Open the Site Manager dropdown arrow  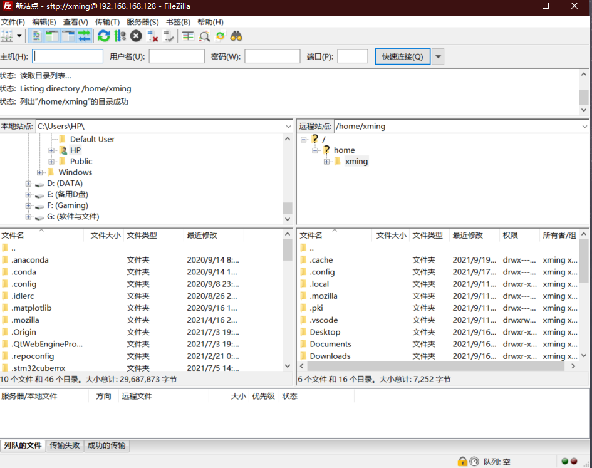click(19, 36)
